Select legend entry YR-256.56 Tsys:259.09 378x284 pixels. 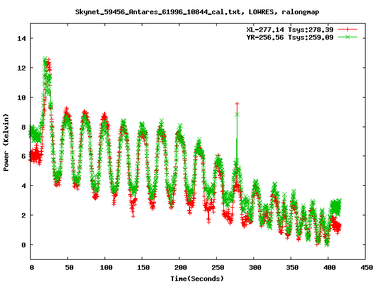click(290, 37)
